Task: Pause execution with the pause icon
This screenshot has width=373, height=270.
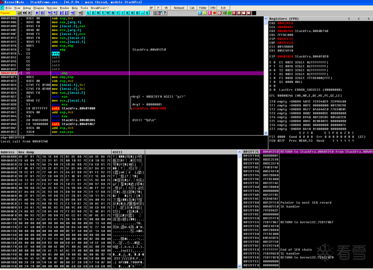Action: pos(42,13)
